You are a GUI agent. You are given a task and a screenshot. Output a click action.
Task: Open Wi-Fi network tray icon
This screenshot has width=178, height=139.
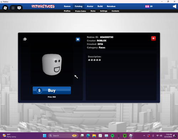(x=157, y=135)
